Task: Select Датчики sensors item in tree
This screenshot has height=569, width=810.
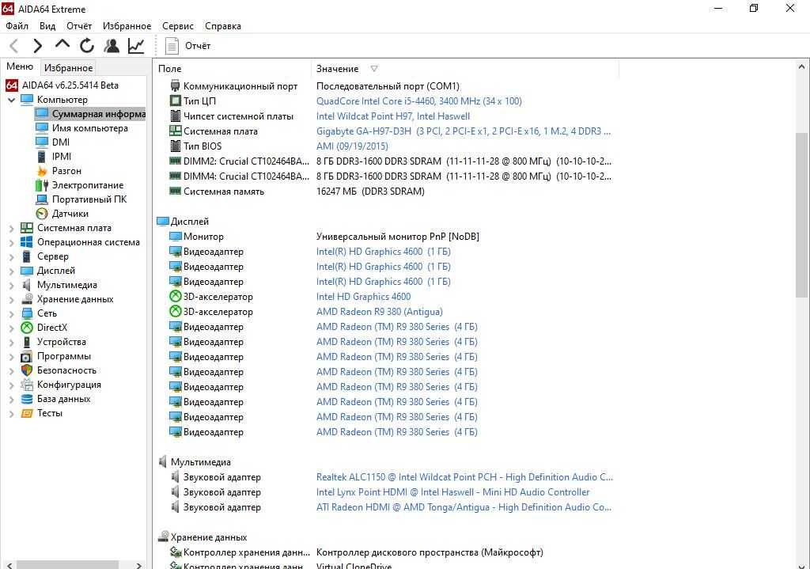Action: [70, 214]
